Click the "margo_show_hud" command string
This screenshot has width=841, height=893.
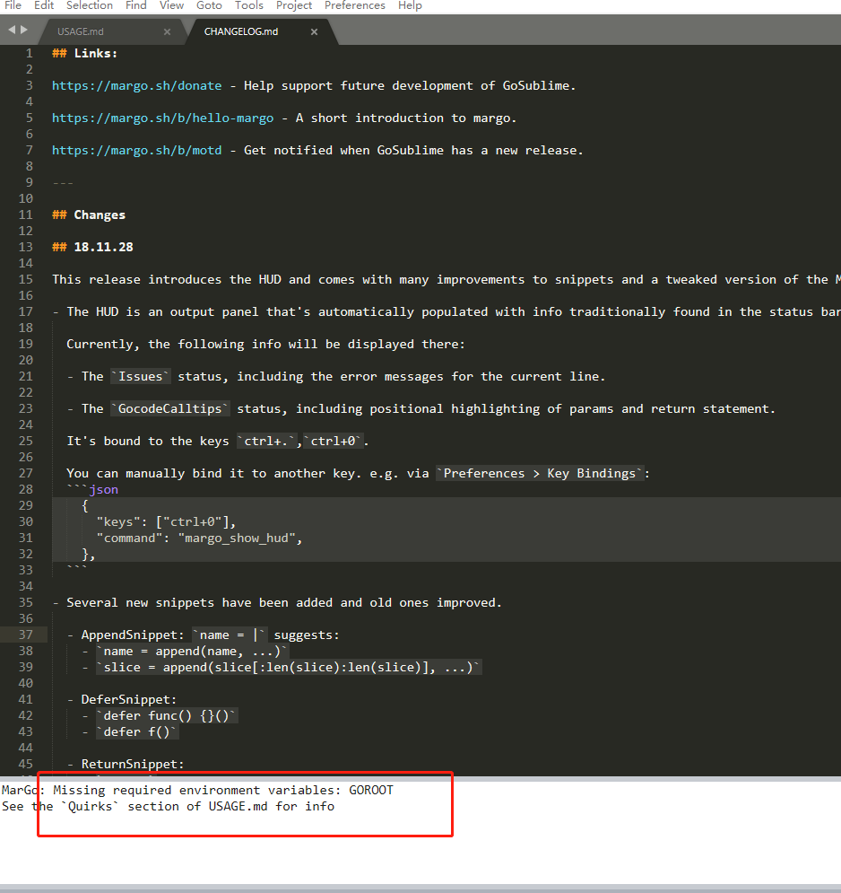[241, 538]
